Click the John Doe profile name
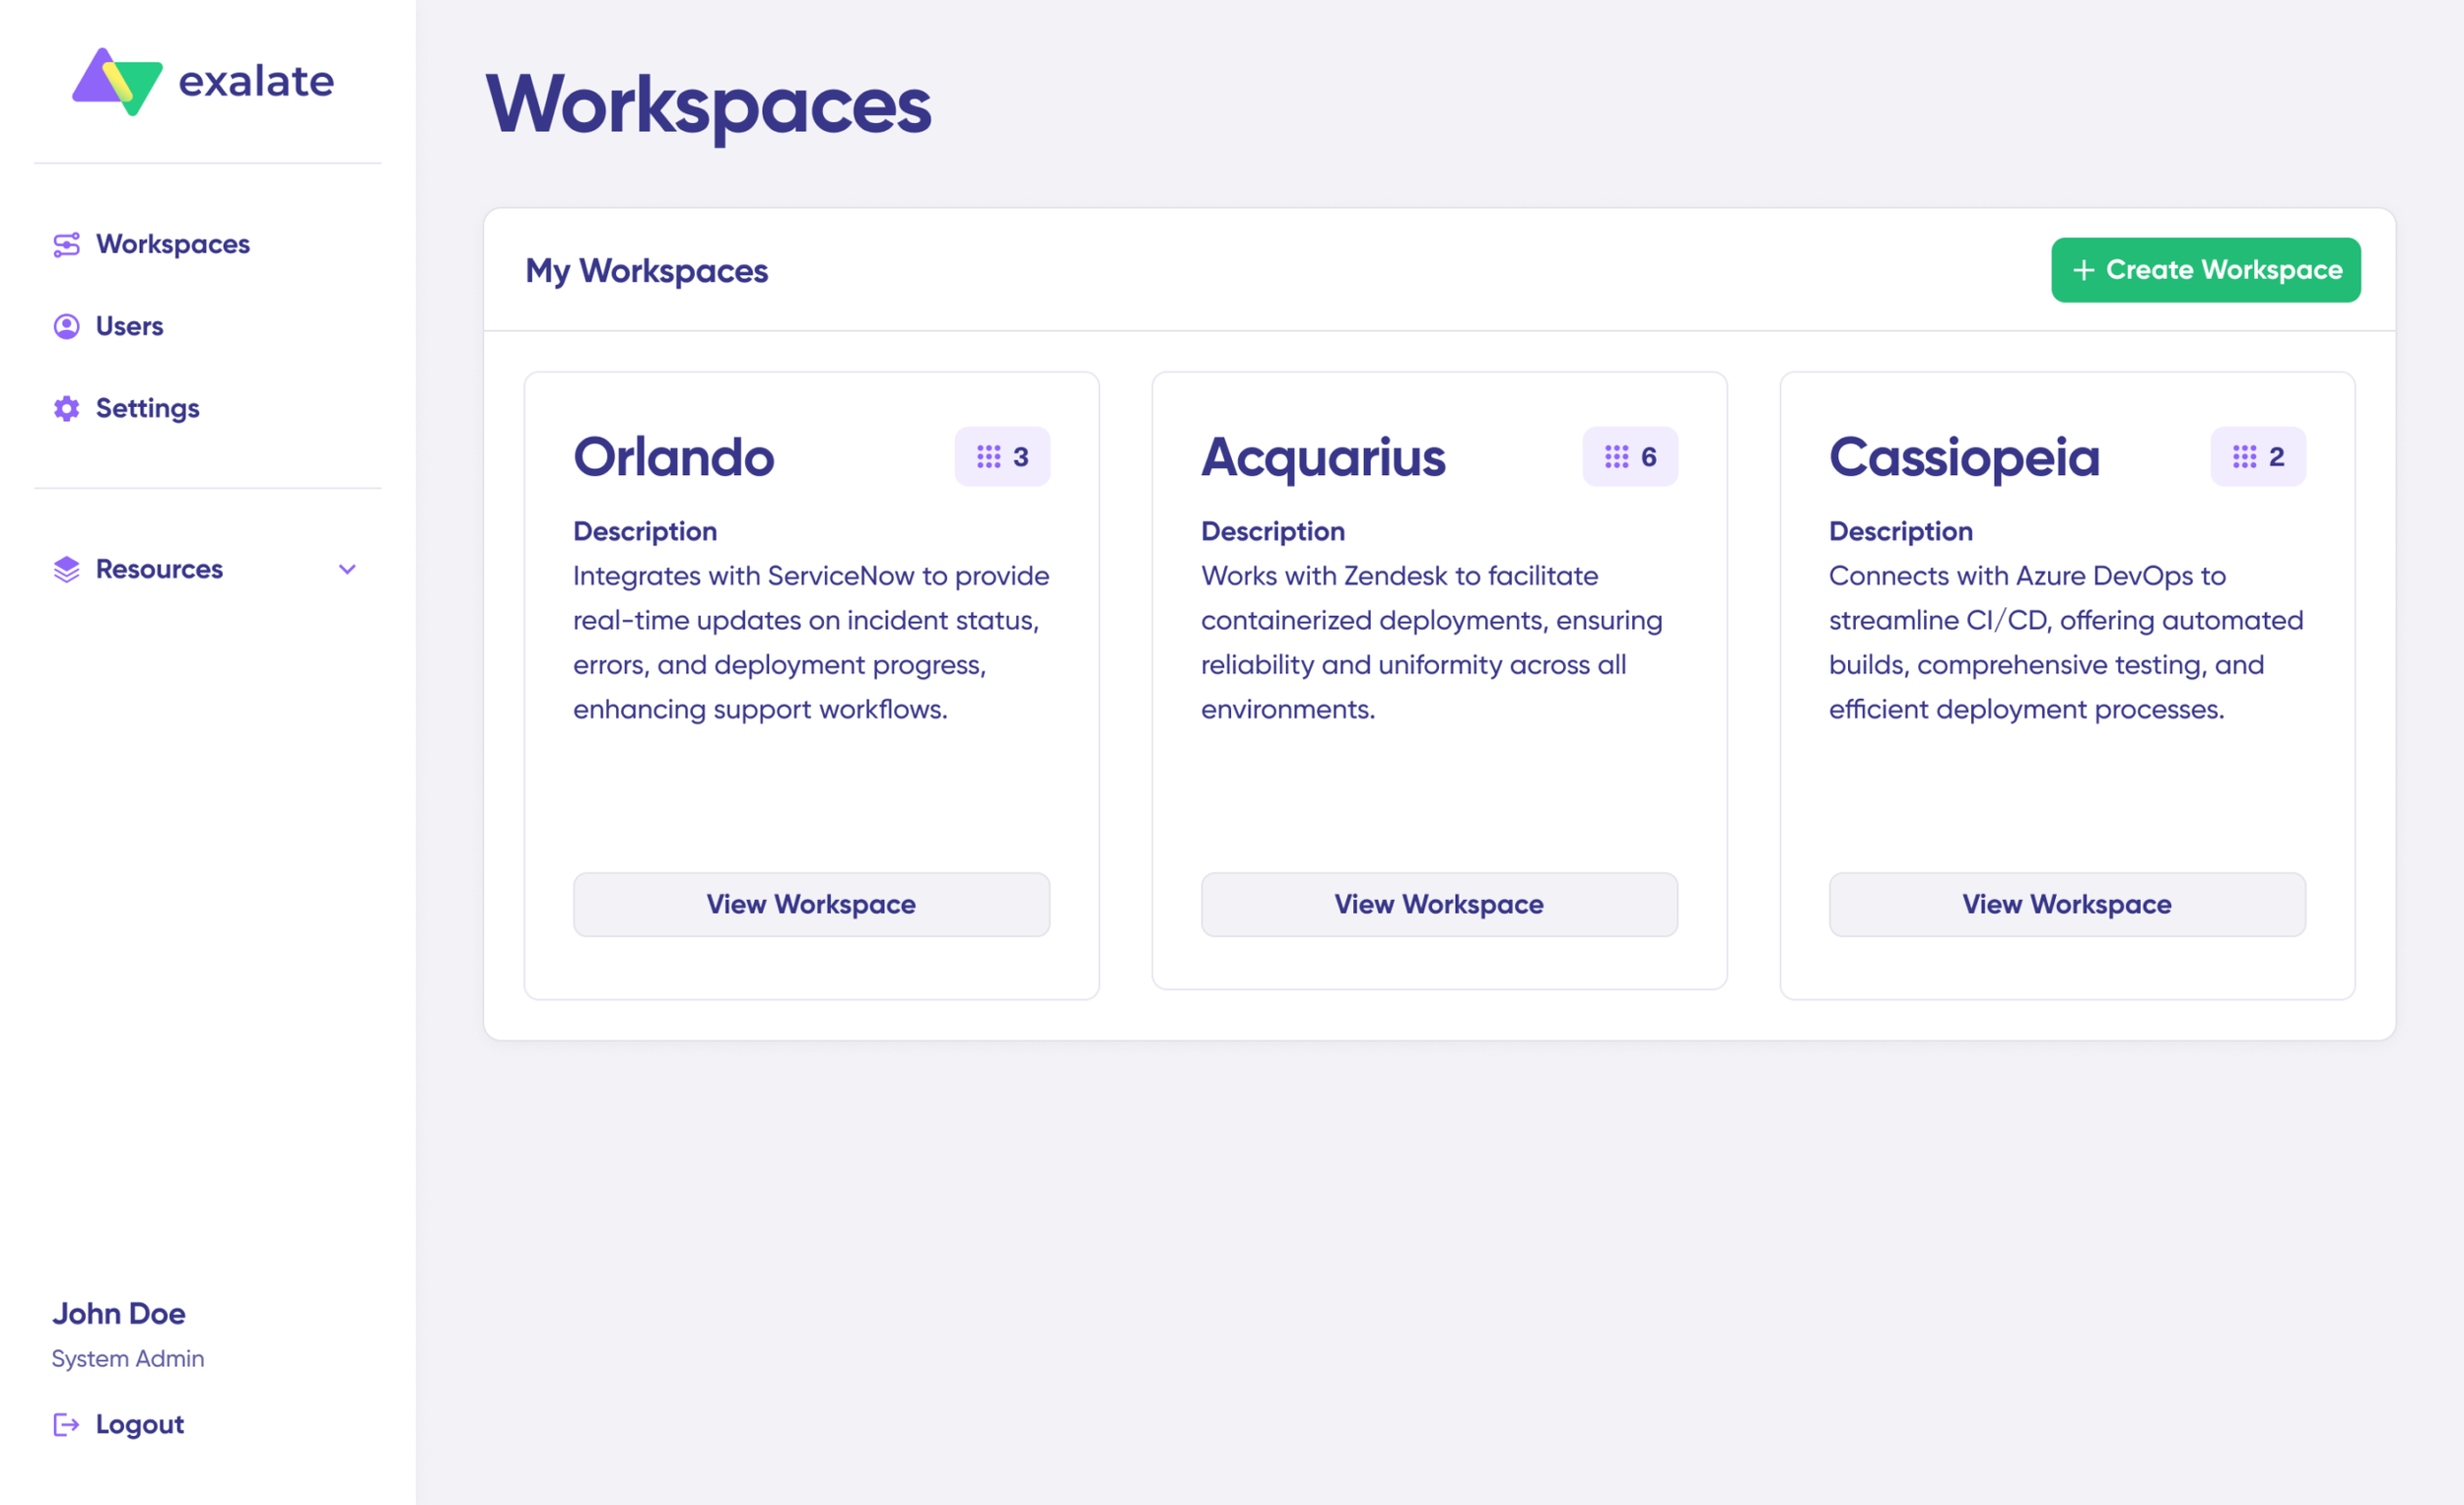 [x=118, y=1312]
